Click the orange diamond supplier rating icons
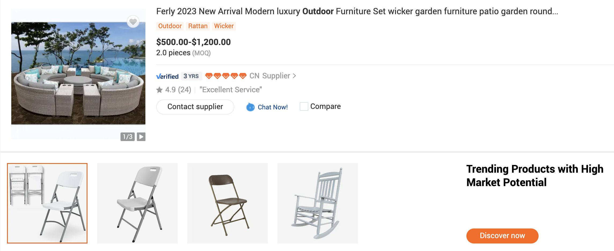This screenshot has height=251, width=614. click(x=226, y=76)
